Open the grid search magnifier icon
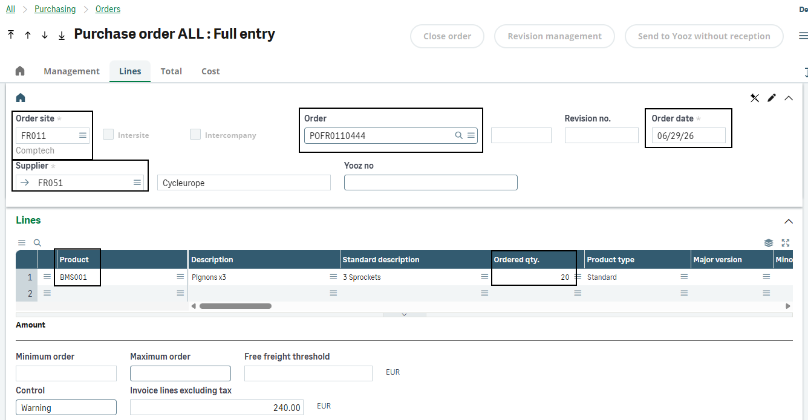Screen dimensions: 808x420 [x=37, y=243]
